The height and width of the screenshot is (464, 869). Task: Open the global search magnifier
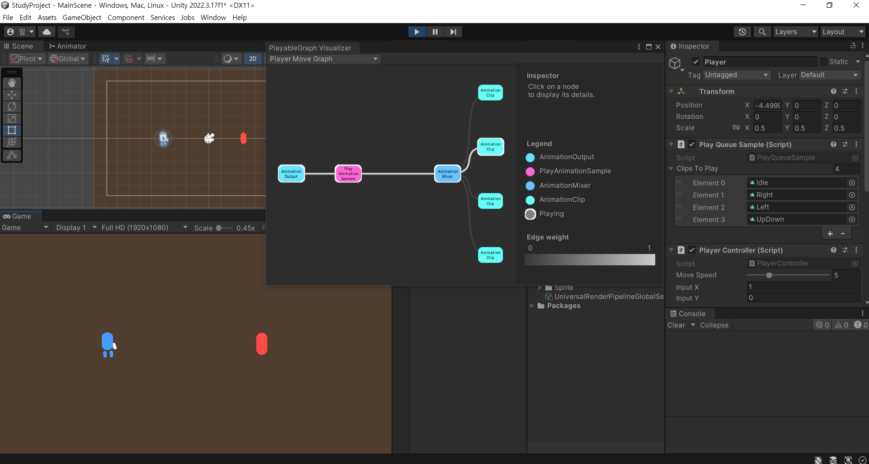[x=762, y=32]
